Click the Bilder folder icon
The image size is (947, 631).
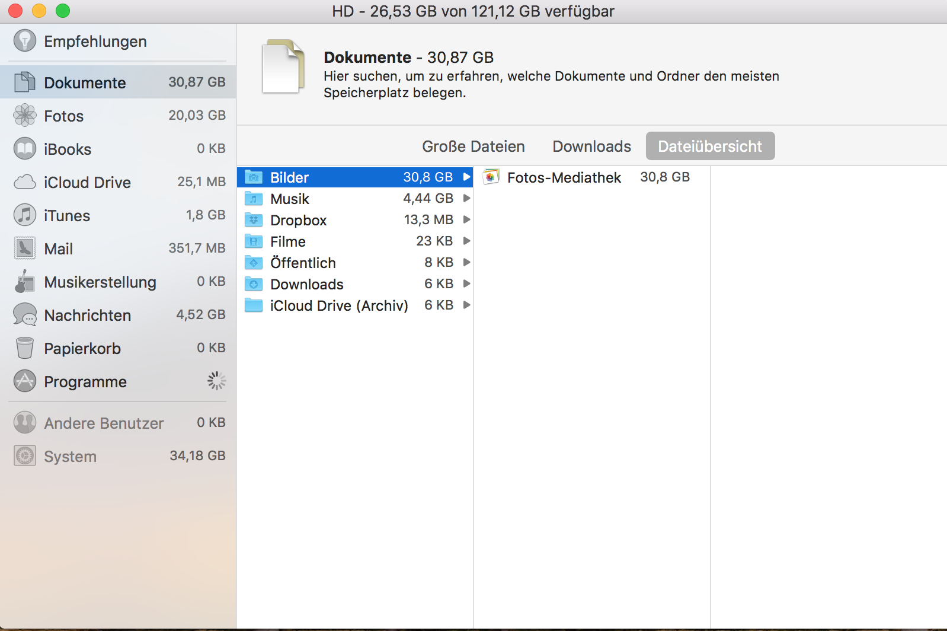pyautogui.click(x=254, y=177)
